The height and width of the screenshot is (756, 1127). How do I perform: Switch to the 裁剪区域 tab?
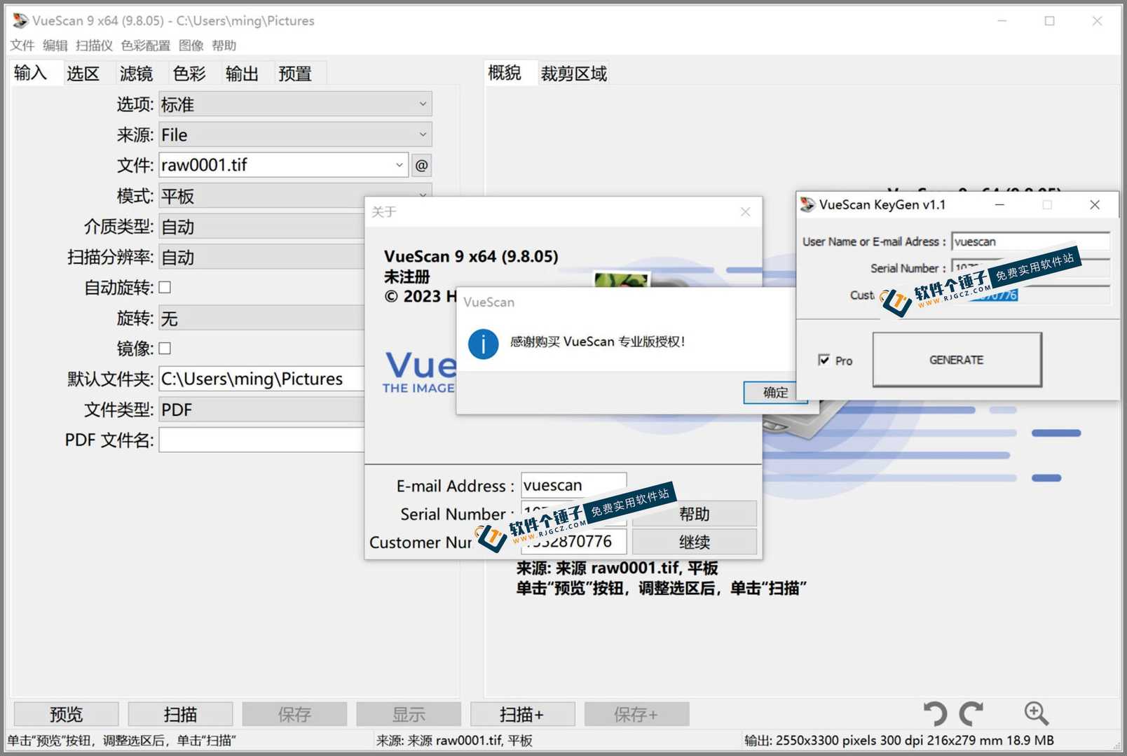pyautogui.click(x=573, y=73)
